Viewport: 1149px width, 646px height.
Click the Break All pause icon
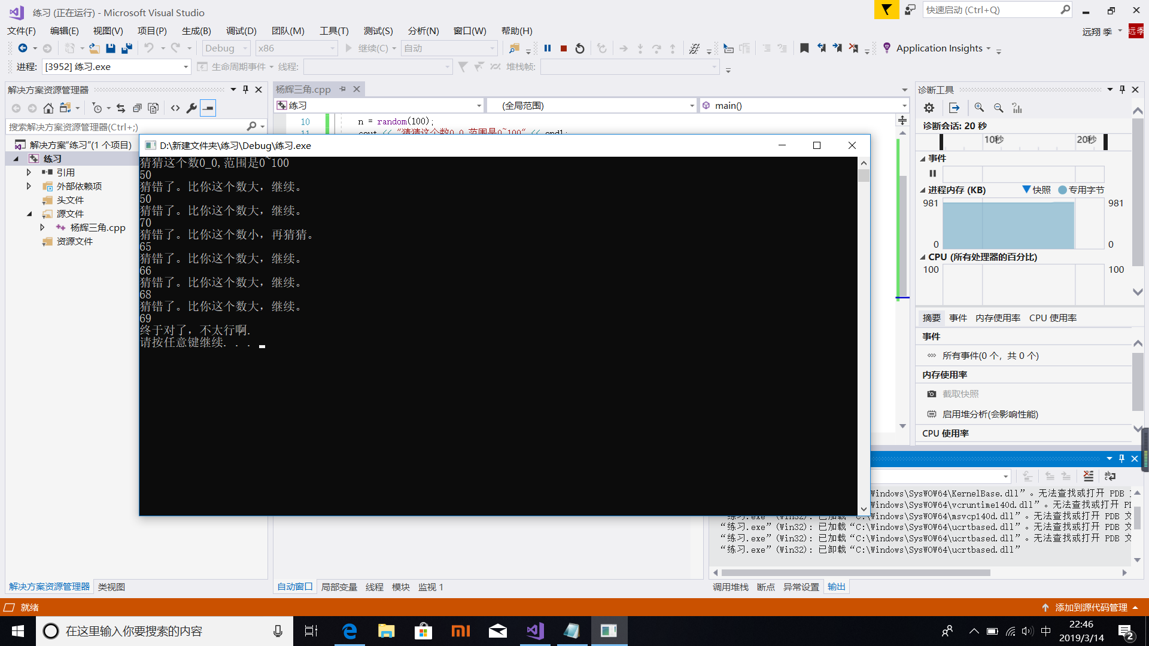click(547, 48)
